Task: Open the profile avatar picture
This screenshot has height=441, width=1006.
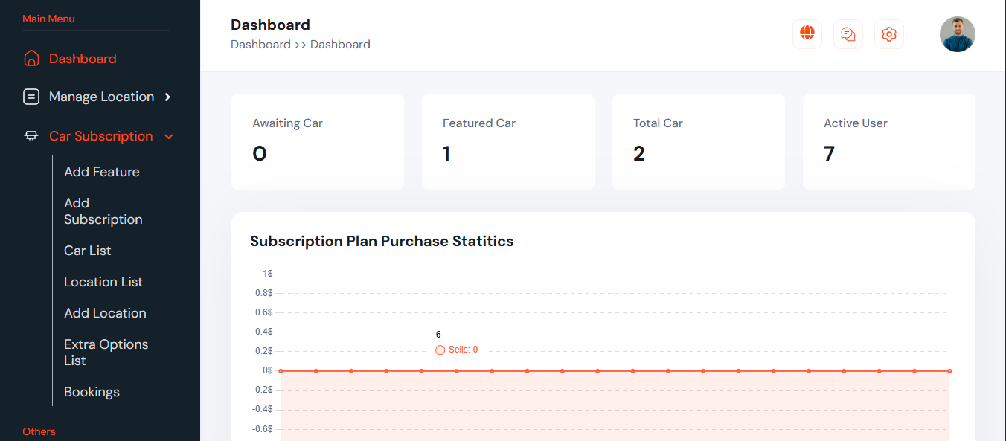Action: pos(958,34)
